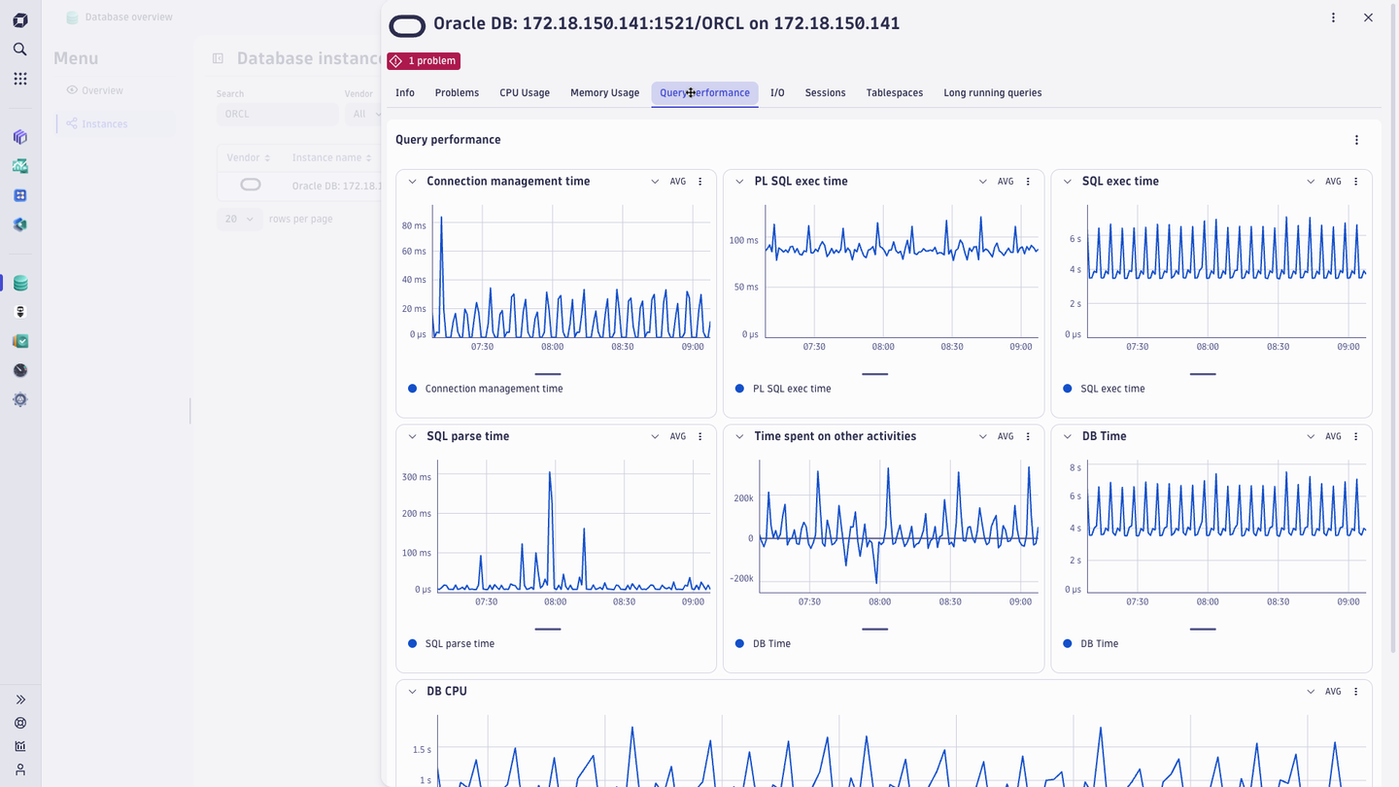Collapse the Time spent on other activities panel
Screen dimensions: 1399x787
tap(739, 436)
